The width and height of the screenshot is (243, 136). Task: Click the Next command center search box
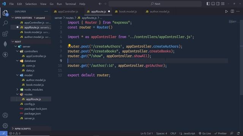click(x=155, y=4)
